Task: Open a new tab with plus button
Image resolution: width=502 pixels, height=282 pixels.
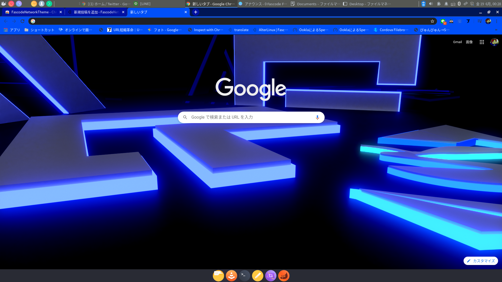Action: [195, 12]
